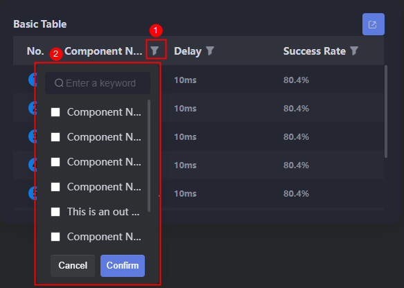404x288 pixels.
Task: Click the Component N... column header
Action: [103, 51]
